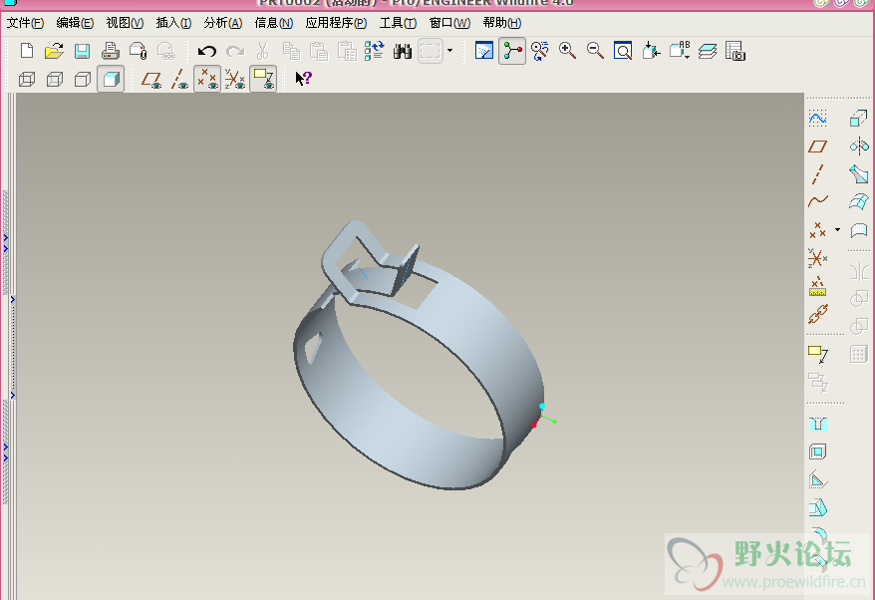The image size is (875, 600).
Task: Select the hole tool
Action: coord(818,425)
